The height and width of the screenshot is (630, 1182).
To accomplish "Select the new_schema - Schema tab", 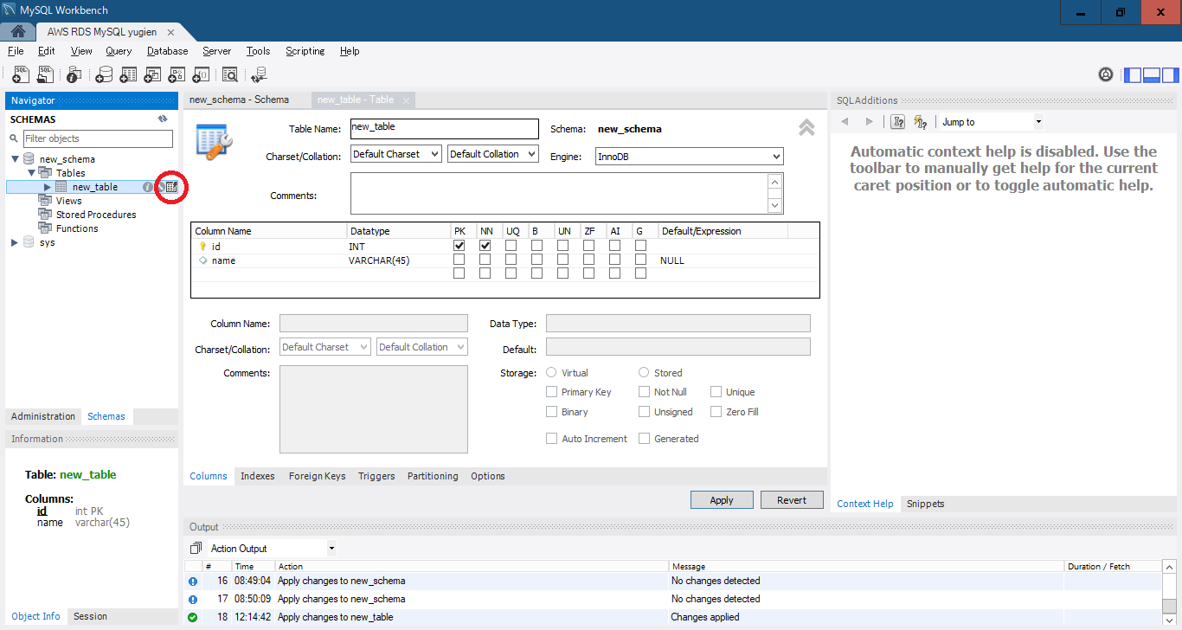I will (x=239, y=100).
